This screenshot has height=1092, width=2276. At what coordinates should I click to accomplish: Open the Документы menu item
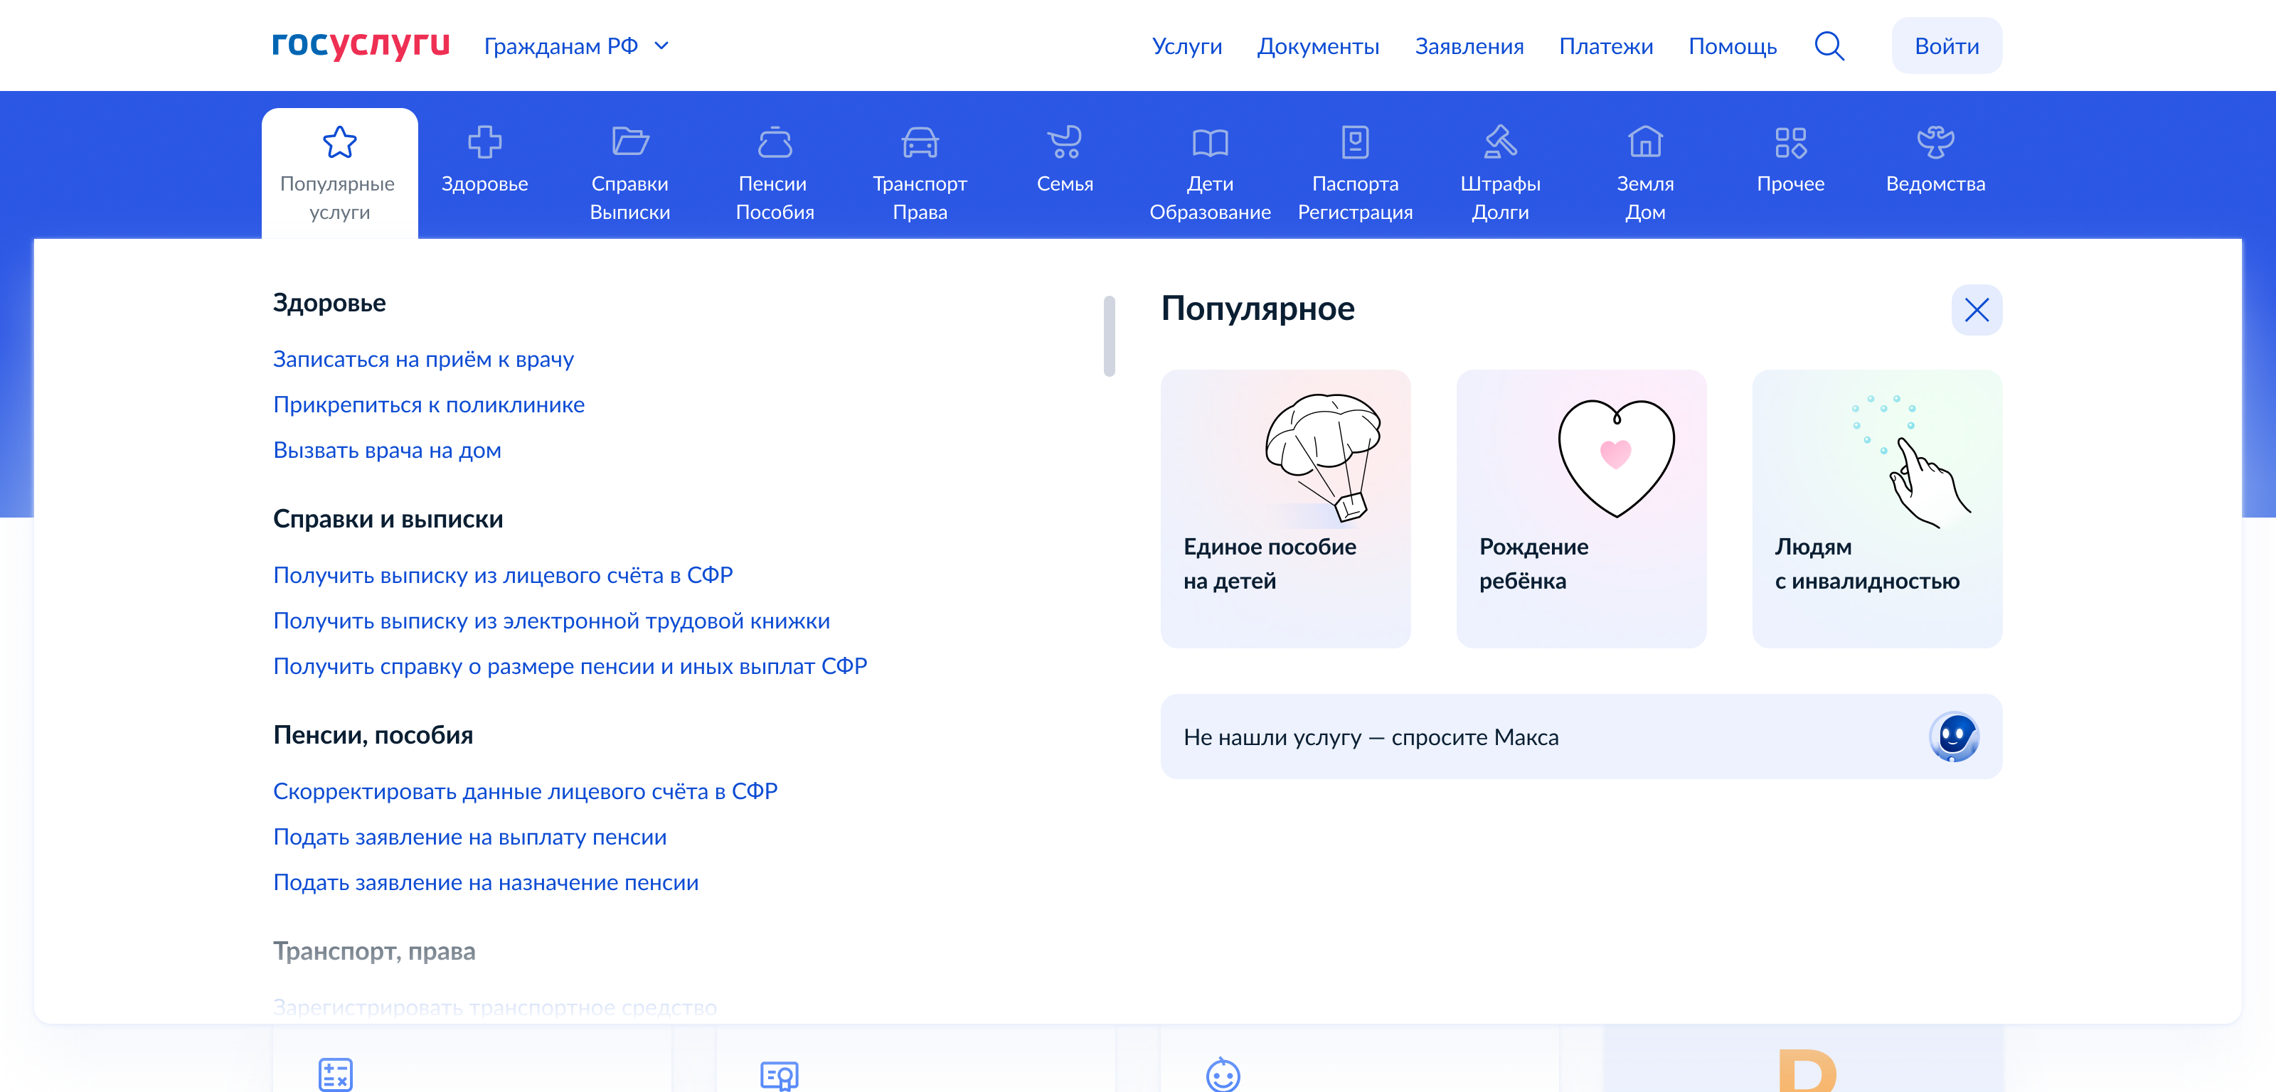tap(1317, 46)
